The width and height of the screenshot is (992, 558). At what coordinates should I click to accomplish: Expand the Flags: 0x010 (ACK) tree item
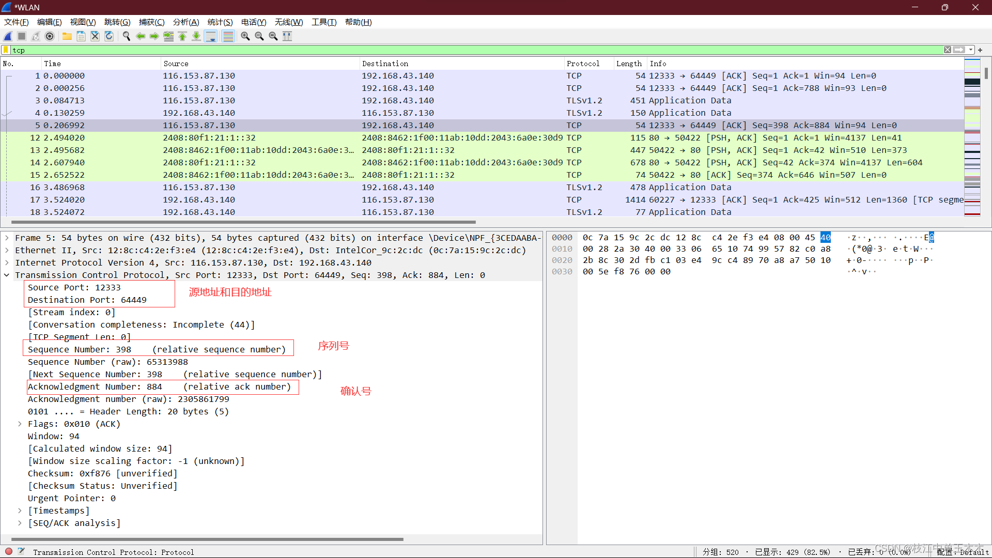pos(20,424)
